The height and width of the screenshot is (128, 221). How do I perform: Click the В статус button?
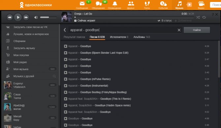click(165, 20)
